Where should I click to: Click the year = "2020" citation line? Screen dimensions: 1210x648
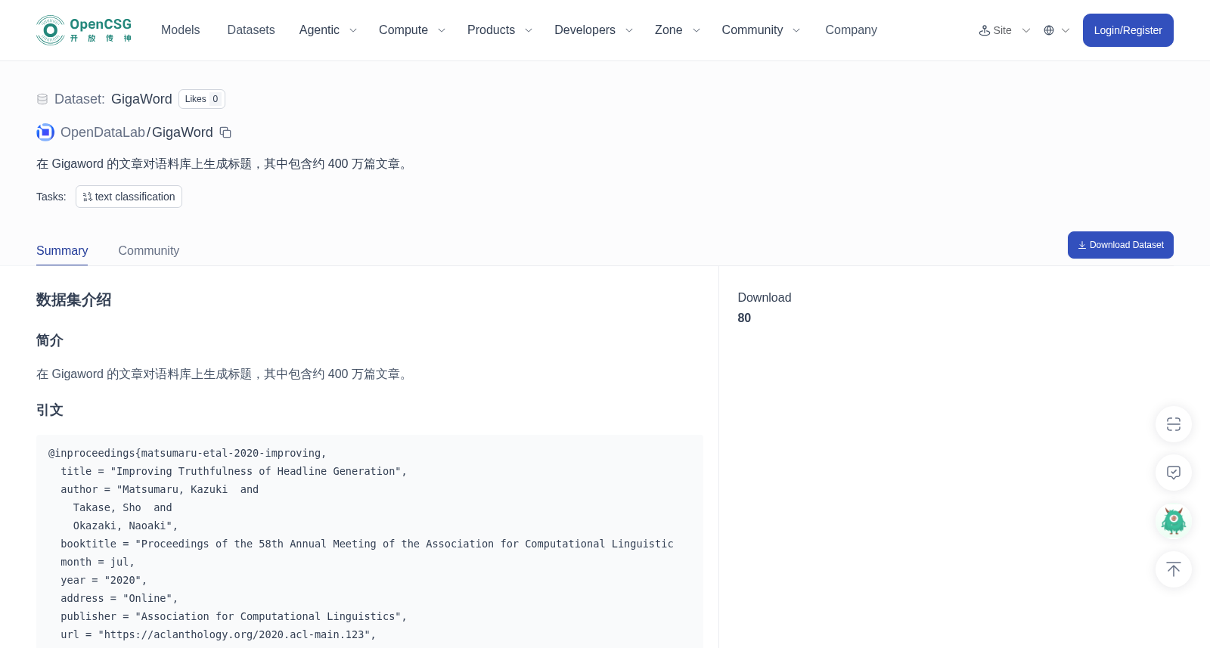coord(104,580)
